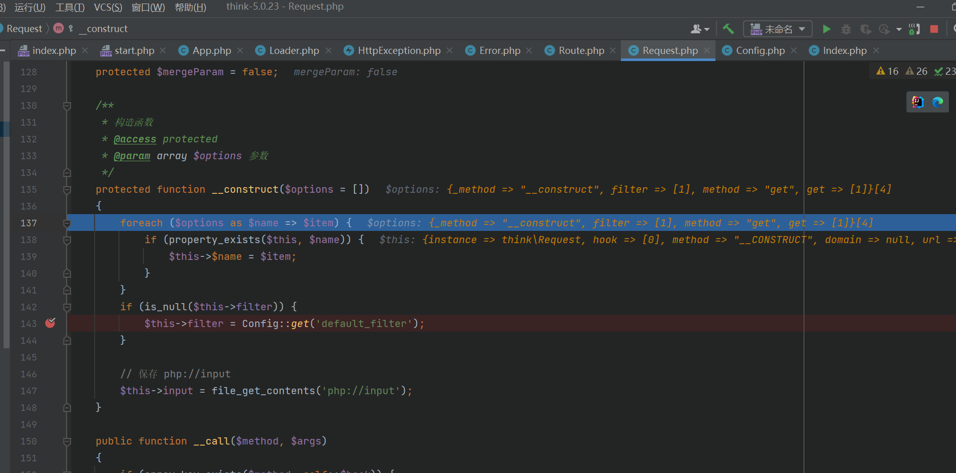956x473 pixels.
Task: Click the @param doc tag link
Action: [132, 156]
